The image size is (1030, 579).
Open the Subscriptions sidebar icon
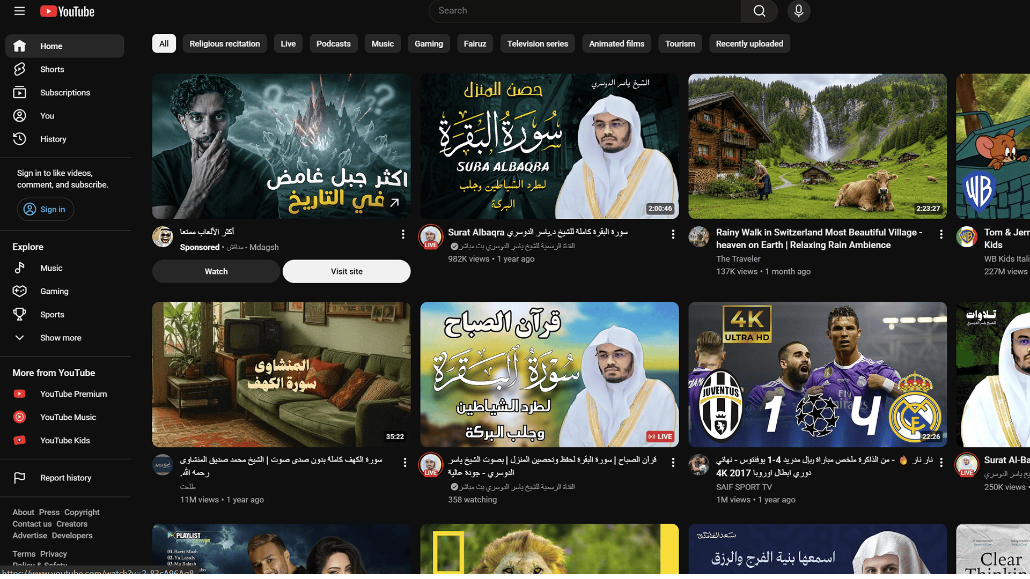(19, 92)
